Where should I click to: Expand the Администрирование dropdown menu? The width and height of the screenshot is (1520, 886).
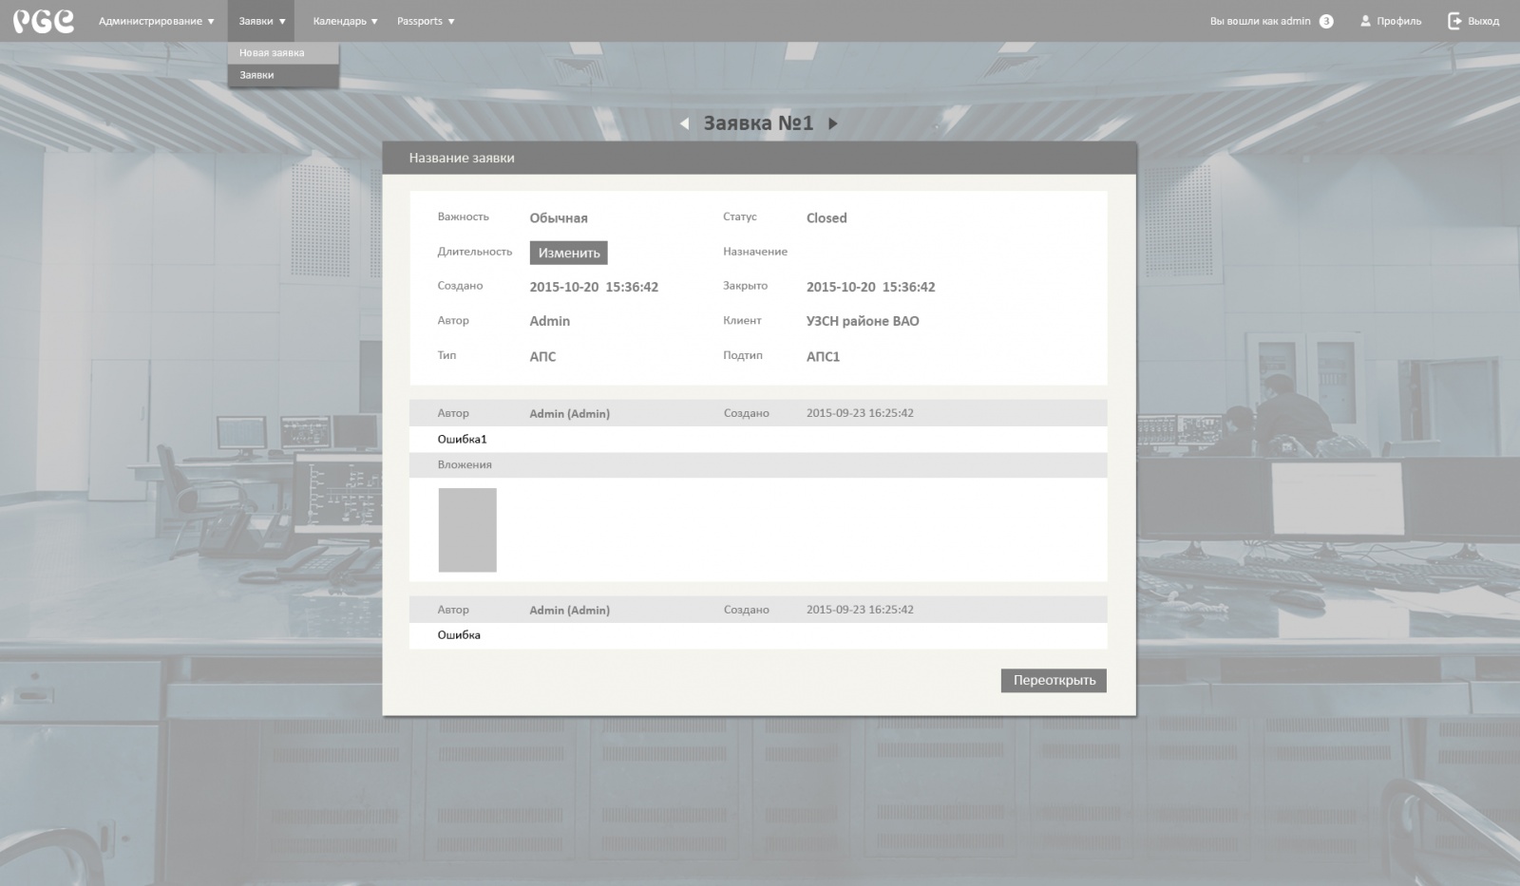[157, 21]
